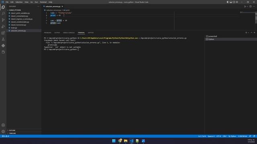Change indentation Spaces: 4 setting

[211, 136]
